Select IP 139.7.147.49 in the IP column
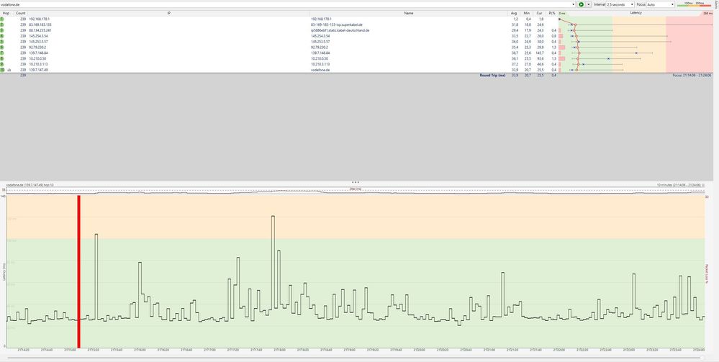719x362 pixels. click(x=38, y=70)
